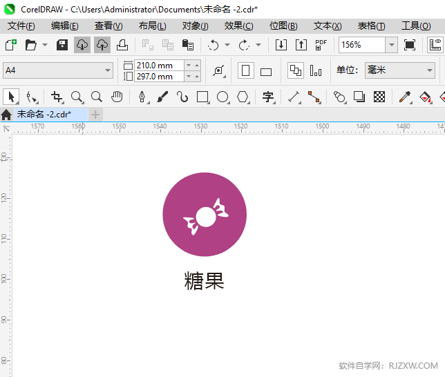Click the zoom level field showing 156%
This screenshot has width=445, height=377.
[362, 45]
